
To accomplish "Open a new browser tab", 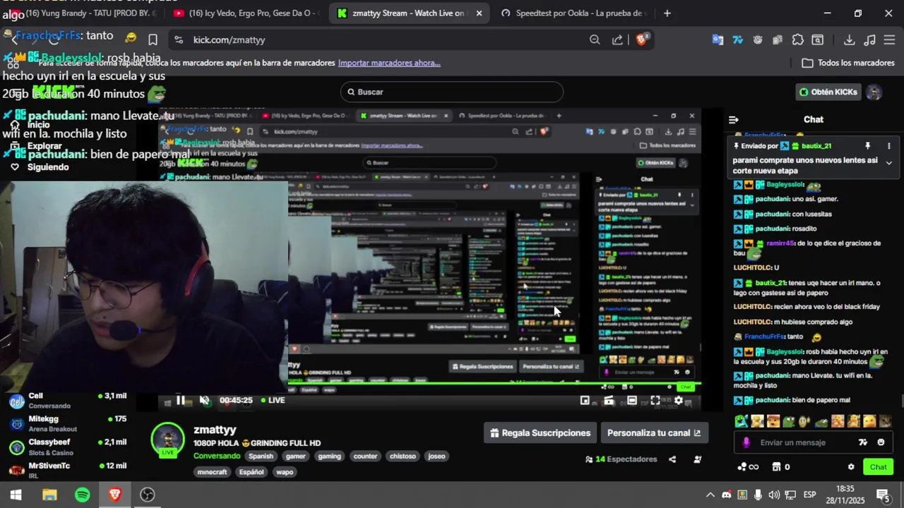I will click(667, 13).
